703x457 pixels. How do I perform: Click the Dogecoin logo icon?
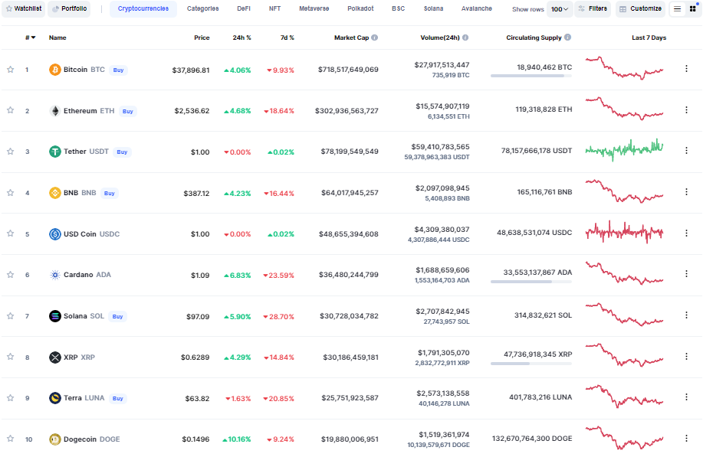(x=54, y=439)
